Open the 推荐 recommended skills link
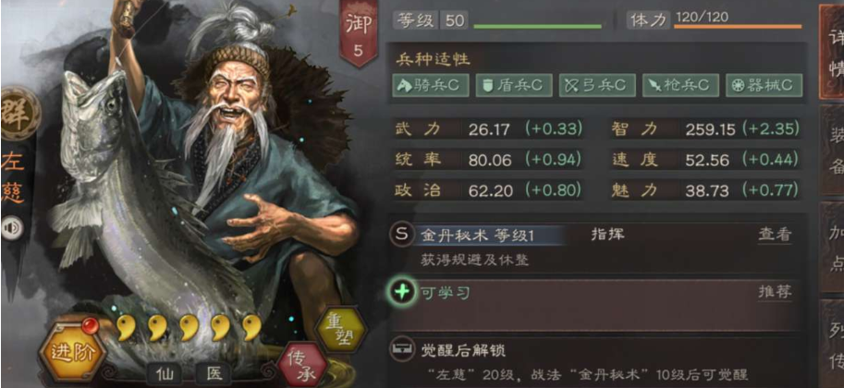The height and width of the screenshot is (388, 844). [775, 292]
